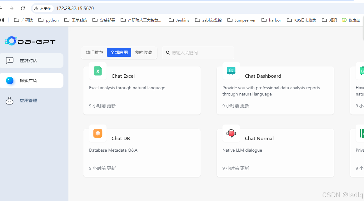The height and width of the screenshot is (201, 364).
Task: Select the 探索广场 blue planet icon
Action: tap(9, 81)
